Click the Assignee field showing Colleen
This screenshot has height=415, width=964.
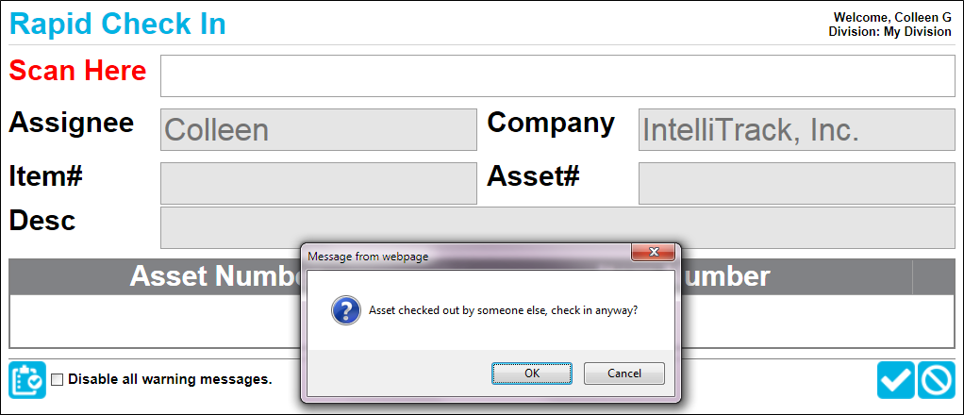tap(319, 130)
